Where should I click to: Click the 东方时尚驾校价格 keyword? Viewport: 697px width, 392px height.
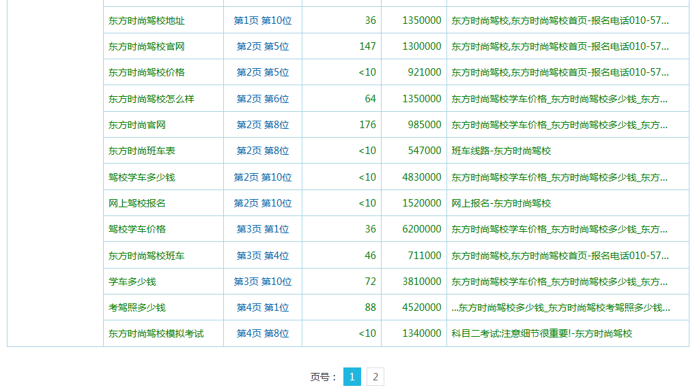[x=146, y=72]
